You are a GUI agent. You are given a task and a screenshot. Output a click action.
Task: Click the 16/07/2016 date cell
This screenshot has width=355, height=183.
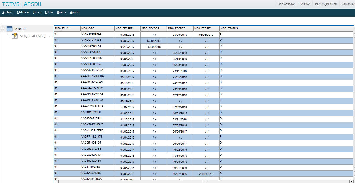pyautogui.click(x=180, y=174)
